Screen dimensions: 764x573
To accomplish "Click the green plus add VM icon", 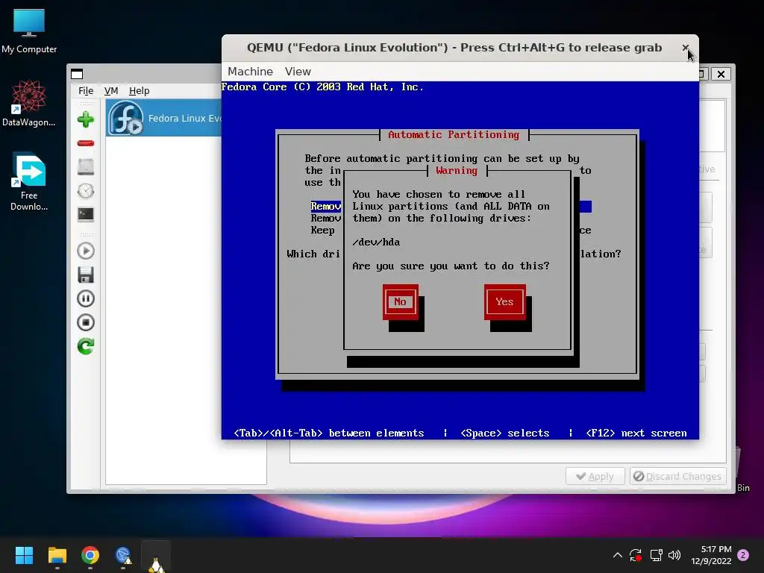I will [86, 119].
